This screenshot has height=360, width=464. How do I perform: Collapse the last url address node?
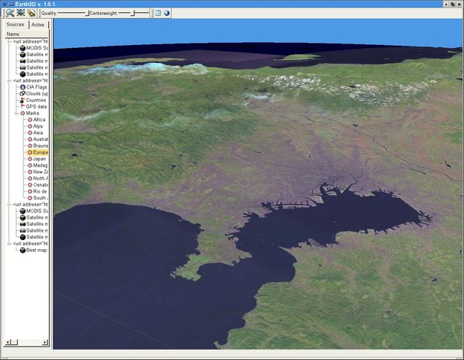pyautogui.click(x=10, y=244)
